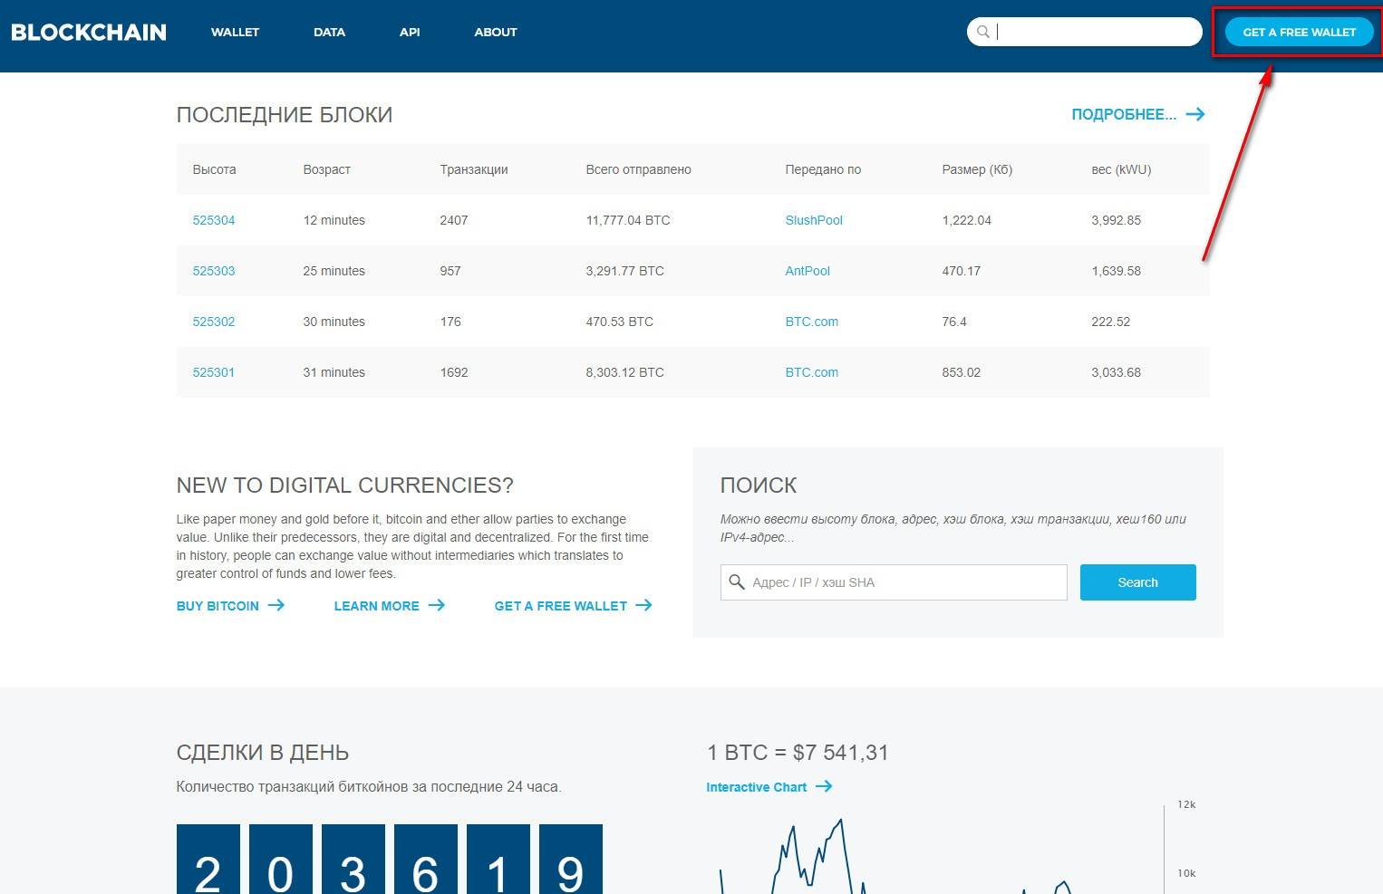Open block 525304 link

[214, 220]
